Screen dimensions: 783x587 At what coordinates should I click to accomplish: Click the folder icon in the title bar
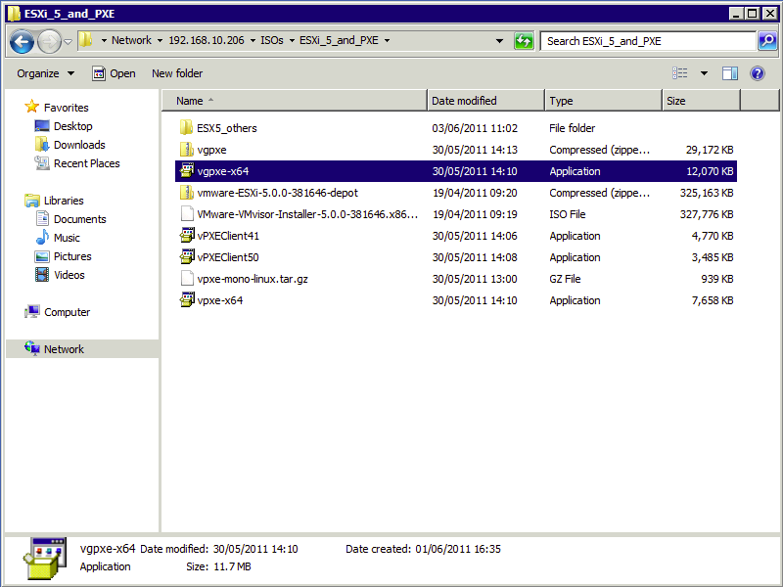pyautogui.click(x=14, y=13)
